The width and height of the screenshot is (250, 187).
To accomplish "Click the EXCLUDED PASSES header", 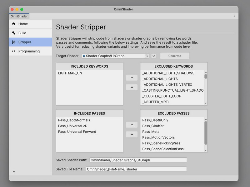I will pos(174,113).
